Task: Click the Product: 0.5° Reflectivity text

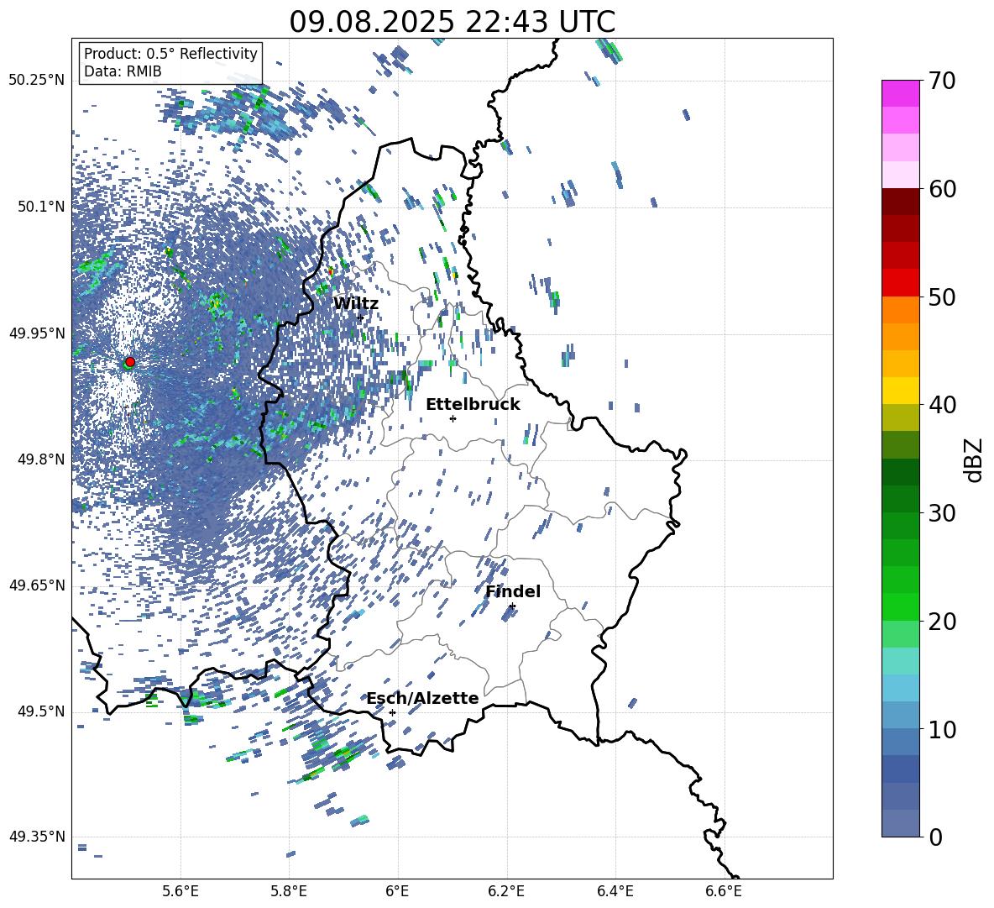Action: 170,54
